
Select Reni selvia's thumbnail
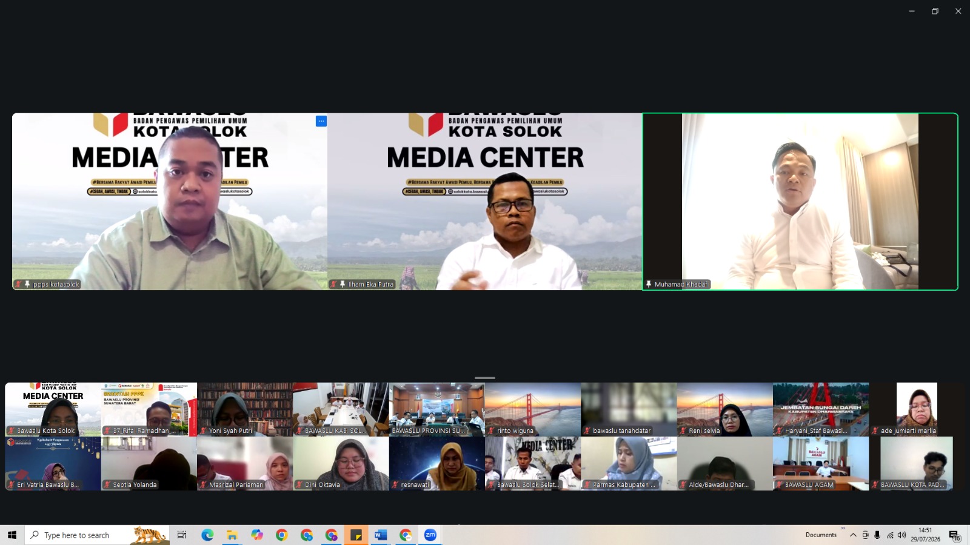point(725,409)
